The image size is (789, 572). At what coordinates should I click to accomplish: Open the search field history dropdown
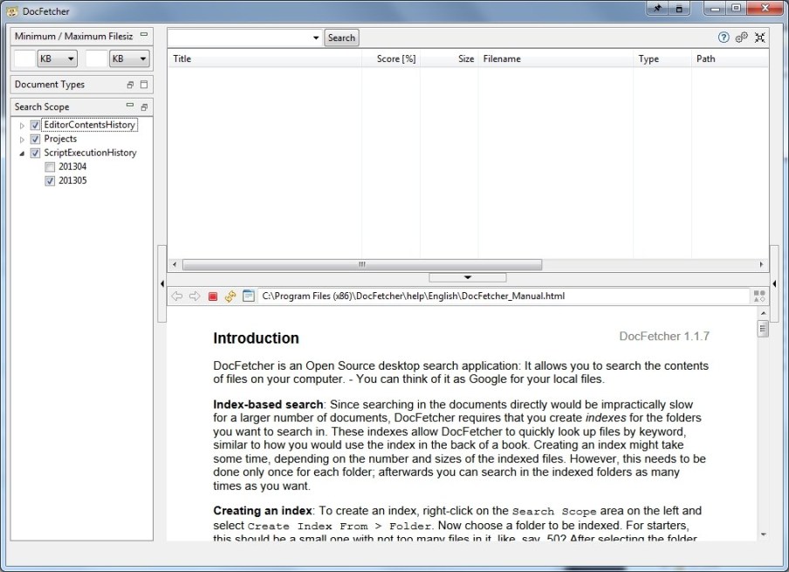317,37
